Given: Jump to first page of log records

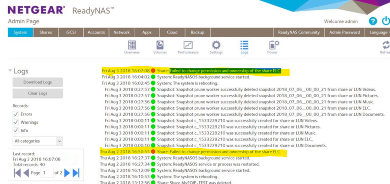Looking at the screenshot, I should pyautogui.click(x=17, y=173).
